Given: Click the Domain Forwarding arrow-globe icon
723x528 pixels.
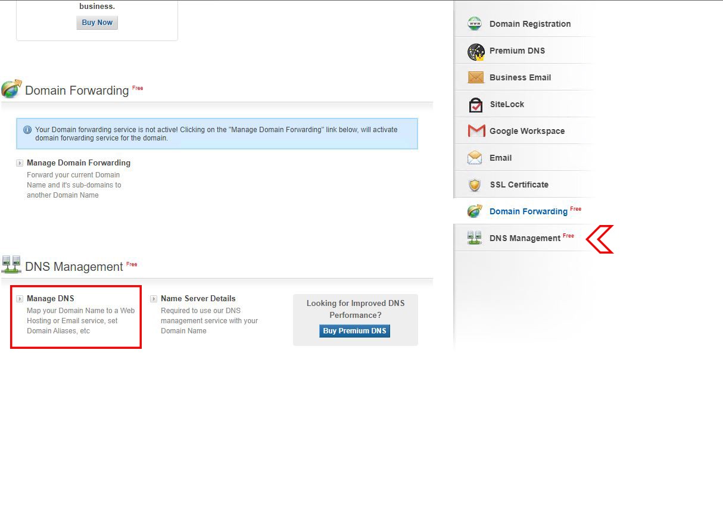Looking at the screenshot, I should pyautogui.click(x=475, y=211).
